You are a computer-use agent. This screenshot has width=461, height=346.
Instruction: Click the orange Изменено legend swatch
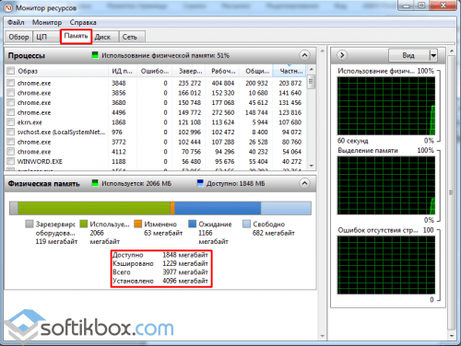pyautogui.click(x=138, y=224)
